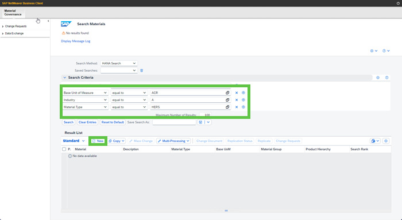Remove the Base Unit of Measure criterion row
The image size is (402, 220).
pos(237,93)
